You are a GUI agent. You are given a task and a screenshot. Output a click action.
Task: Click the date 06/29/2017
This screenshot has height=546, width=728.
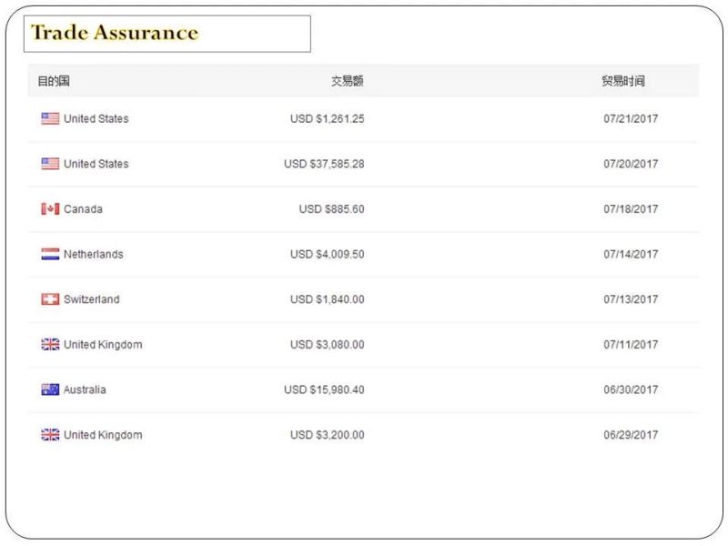click(x=631, y=435)
